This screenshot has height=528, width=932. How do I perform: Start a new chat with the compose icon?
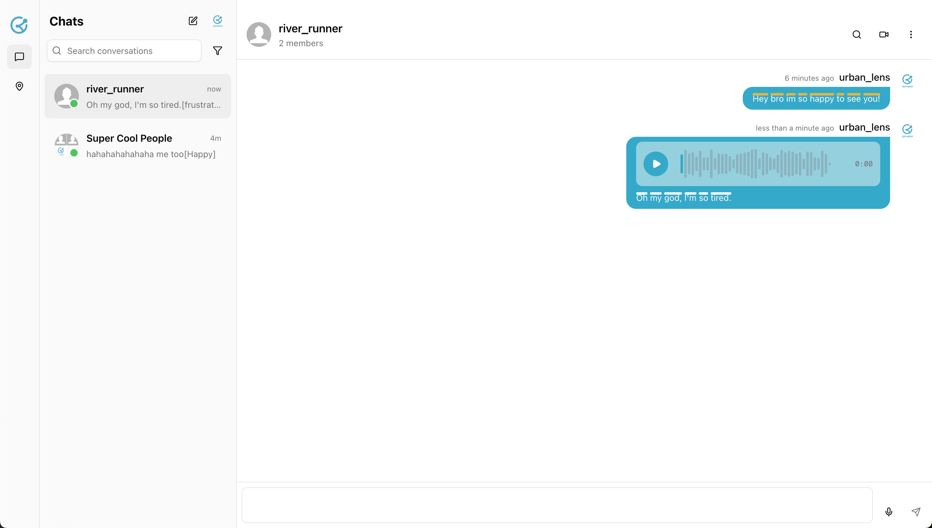pos(193,21)
